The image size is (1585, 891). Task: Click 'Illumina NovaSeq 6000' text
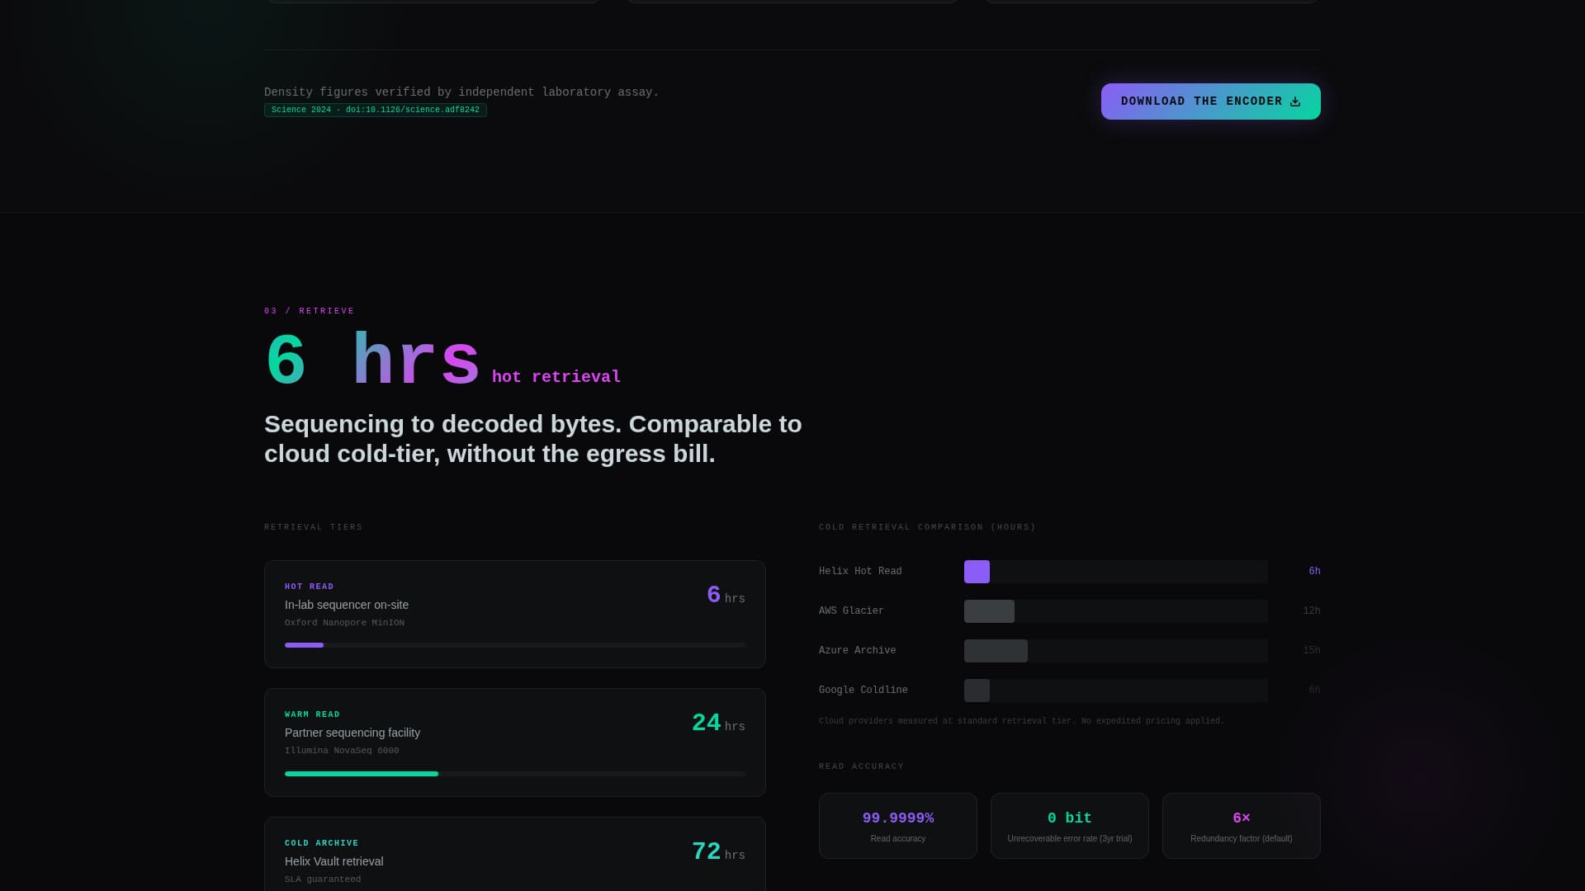pos(342,751)
